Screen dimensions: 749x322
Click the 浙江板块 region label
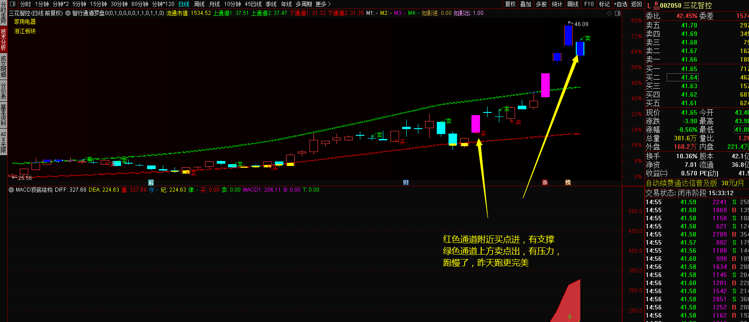[x=25, y=31]
